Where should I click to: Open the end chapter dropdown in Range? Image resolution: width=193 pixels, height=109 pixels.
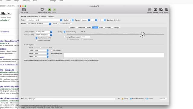pyautogui.click(x=103, y=20)
